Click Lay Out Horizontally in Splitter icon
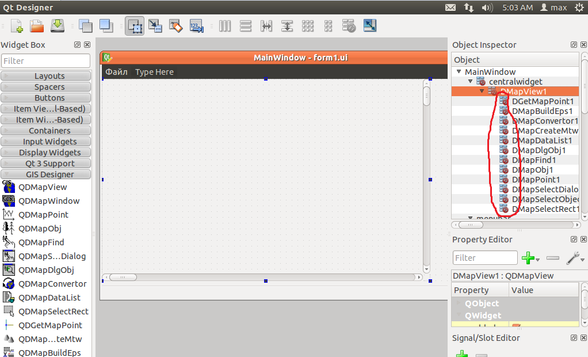The image size is (588, 357). pos(266,26)
